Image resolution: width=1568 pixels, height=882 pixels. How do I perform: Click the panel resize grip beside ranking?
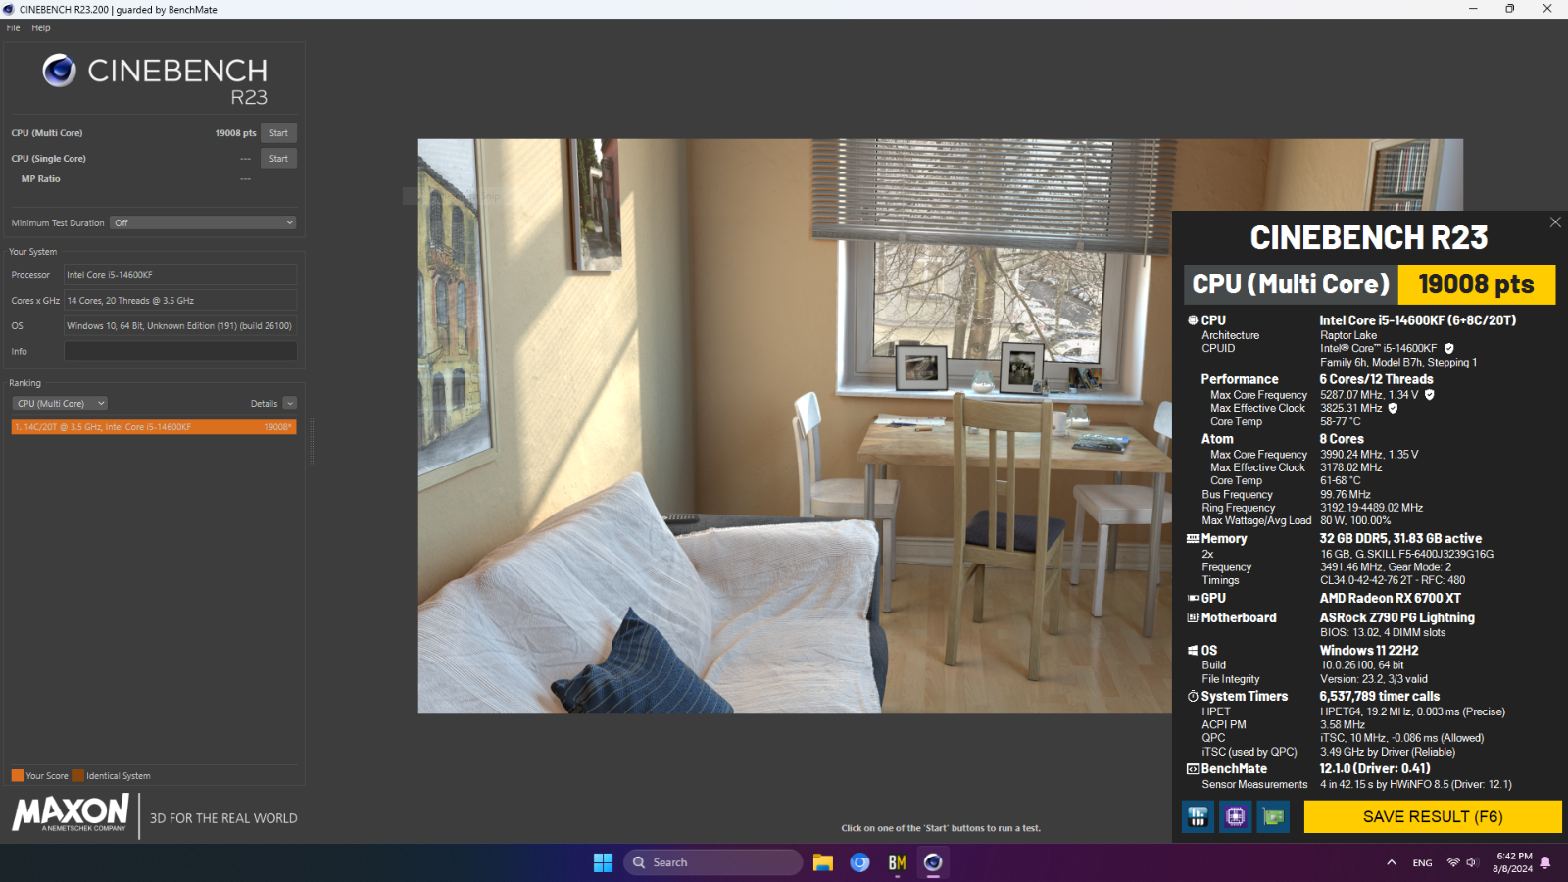312,440
